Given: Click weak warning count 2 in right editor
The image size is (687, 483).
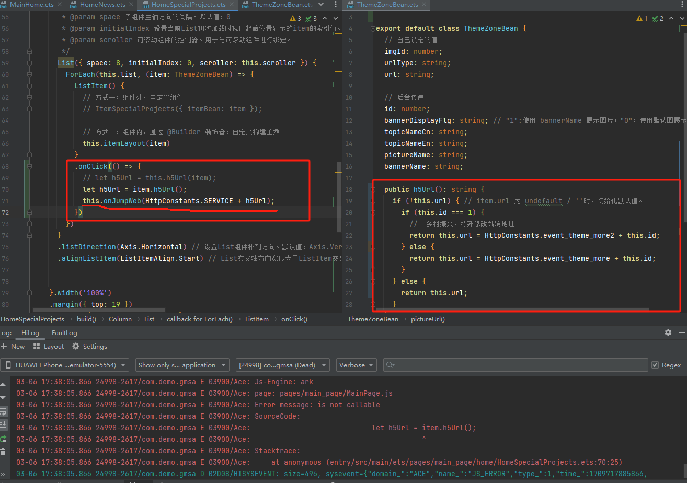Looking at the screenshot, I should 658,18.
